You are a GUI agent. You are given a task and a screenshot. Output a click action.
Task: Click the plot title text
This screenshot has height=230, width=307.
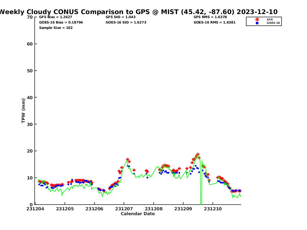138,12
